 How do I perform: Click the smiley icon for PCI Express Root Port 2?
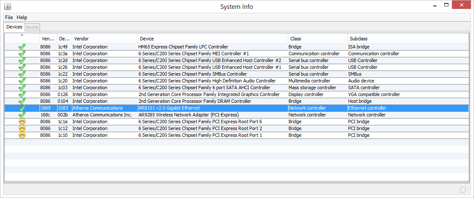[22, 128]
